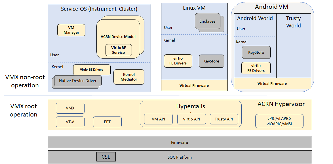The height and width of the screenshot is (164, 333).
Task: Click the Virtio API box
Action: point(191,119)
